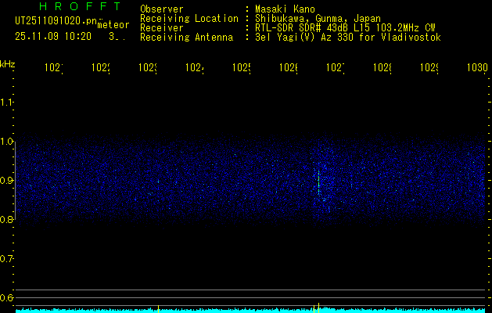Click the yellow spike in bottom power graph
This screenshot has width=492, height=313.
tap(159, 308)
